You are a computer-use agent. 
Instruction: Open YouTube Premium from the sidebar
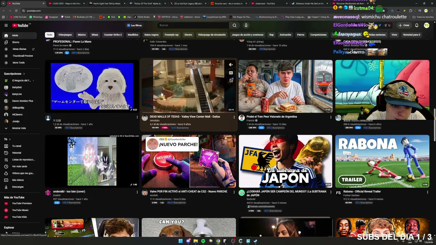tap(19, 203)
